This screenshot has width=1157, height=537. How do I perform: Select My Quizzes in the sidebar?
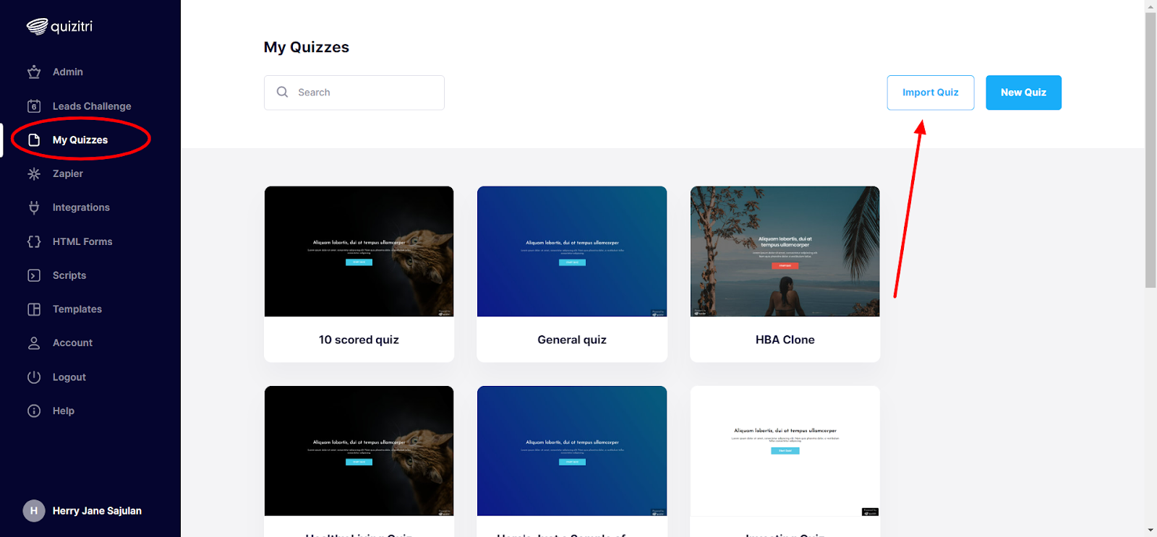click(80, 140)
